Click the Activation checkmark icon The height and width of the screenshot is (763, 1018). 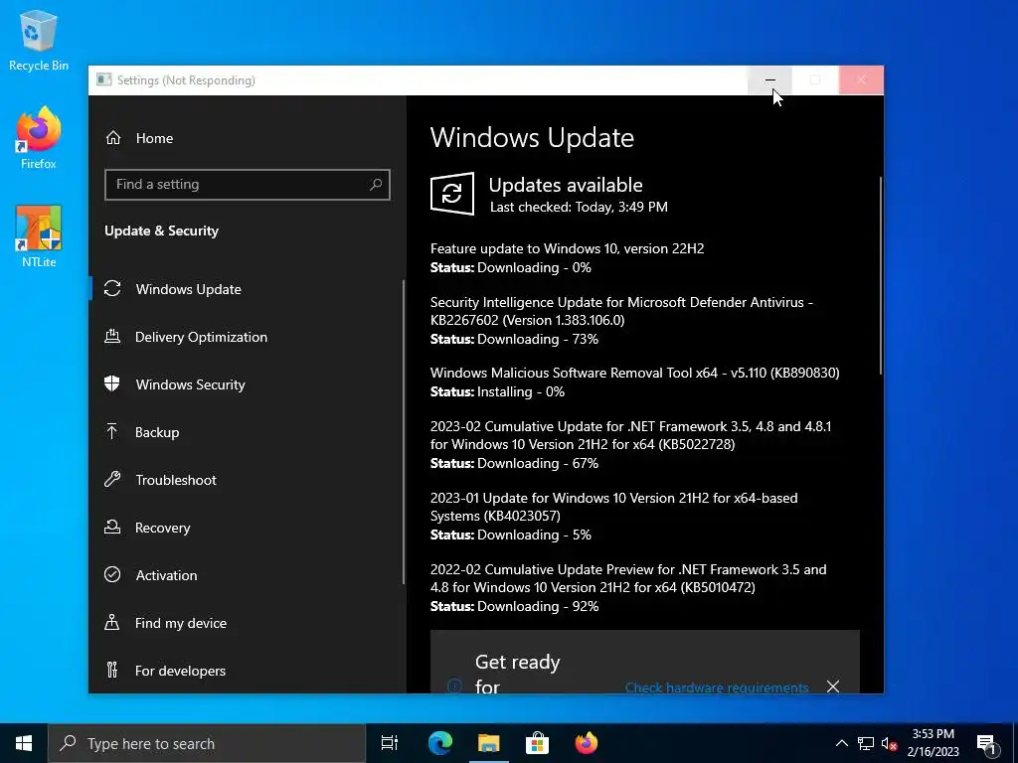coord(112,575)
